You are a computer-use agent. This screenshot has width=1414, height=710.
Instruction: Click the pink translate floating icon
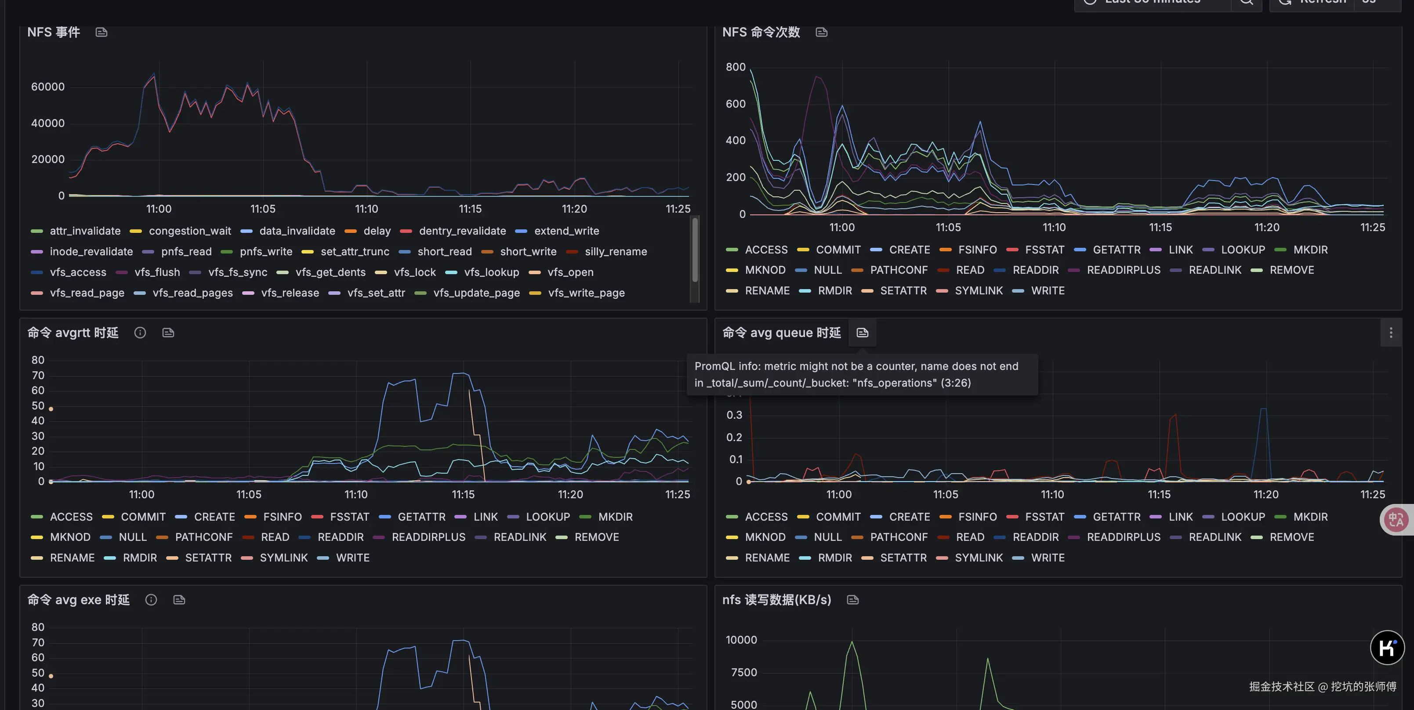1396,519
